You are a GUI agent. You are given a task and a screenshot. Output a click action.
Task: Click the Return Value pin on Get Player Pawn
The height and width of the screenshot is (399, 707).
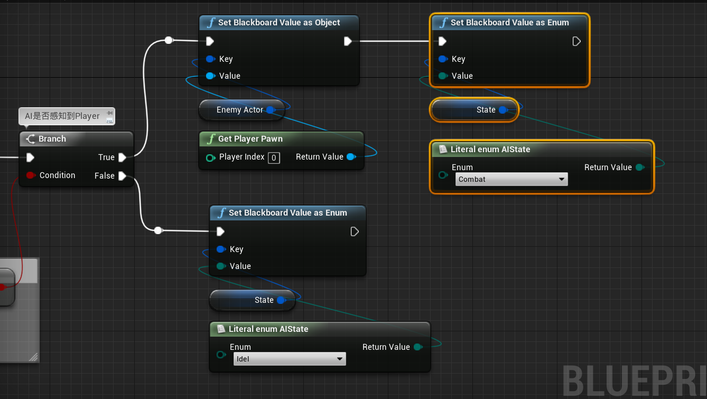coord(350,156)
